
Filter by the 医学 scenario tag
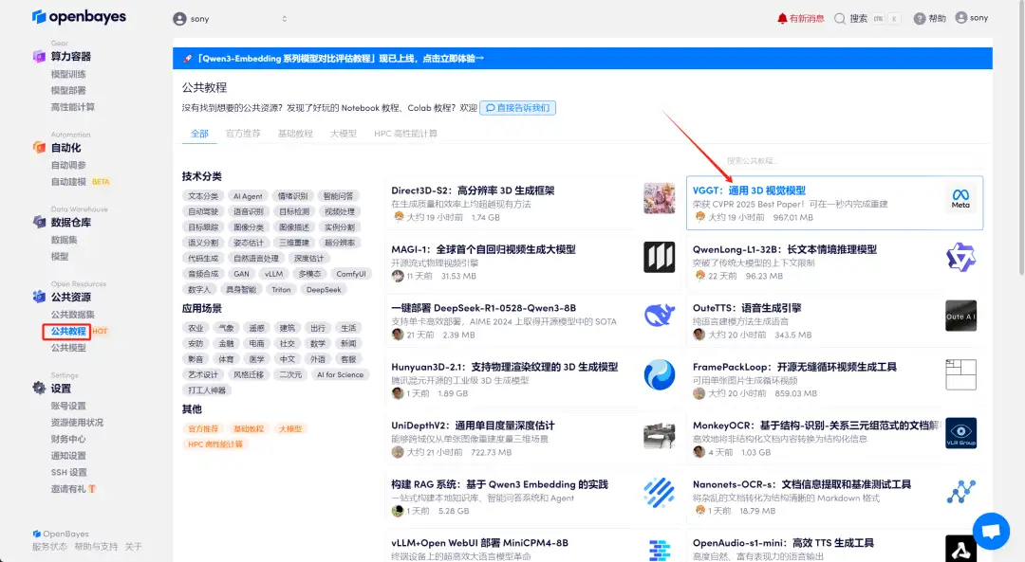[x=257, y=359]
